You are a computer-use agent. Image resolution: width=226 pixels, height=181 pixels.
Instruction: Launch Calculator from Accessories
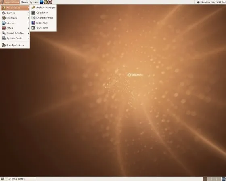[43, 13]
